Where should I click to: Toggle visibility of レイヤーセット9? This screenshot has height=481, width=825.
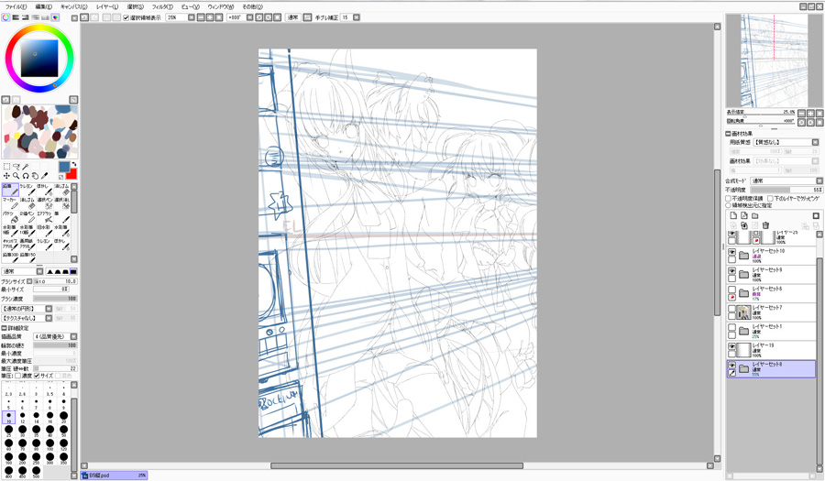click(x=731, y=271)
